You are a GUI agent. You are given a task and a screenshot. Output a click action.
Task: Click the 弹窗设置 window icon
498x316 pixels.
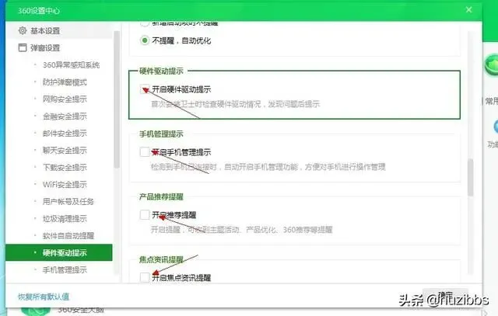pos(23,48)
